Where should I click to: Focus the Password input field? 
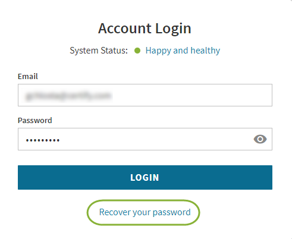click(x=145, y=139)
